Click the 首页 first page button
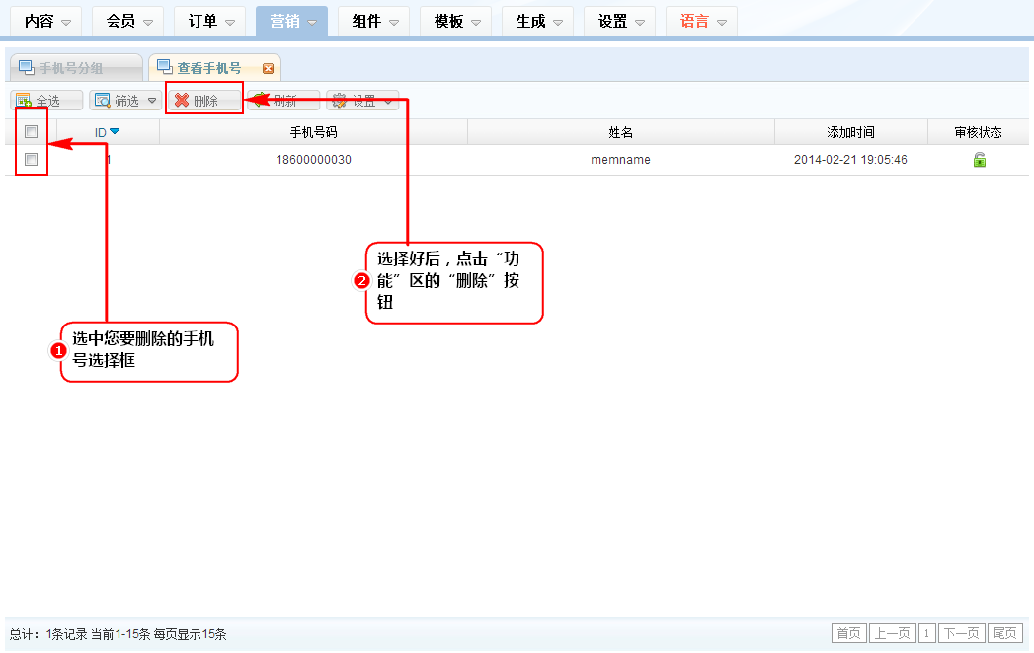Image resolution: width=1034 pixels, height=653 pixels. tap(848, 633)
